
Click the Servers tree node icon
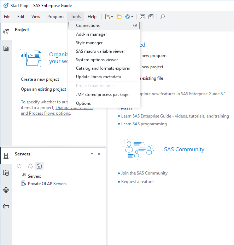tap(24, 176)
